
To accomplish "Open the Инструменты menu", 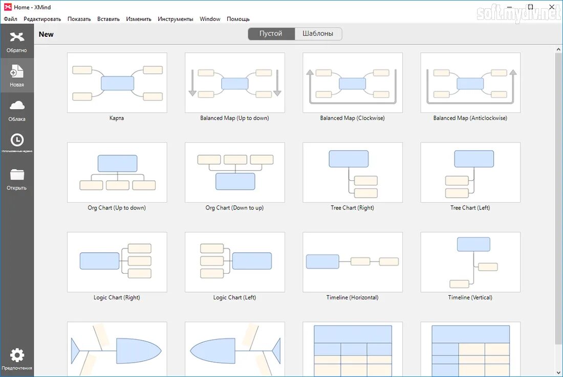I will tap(176, 19).
